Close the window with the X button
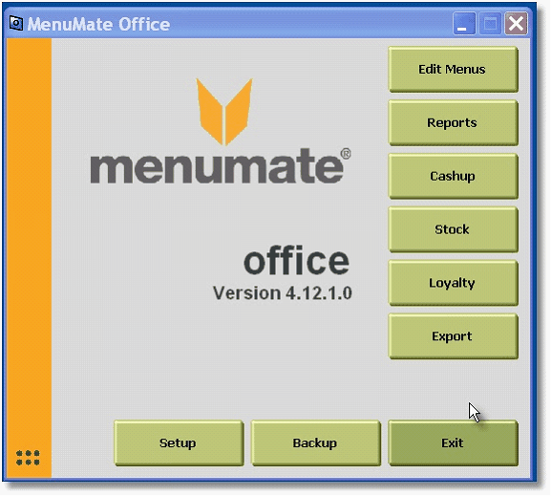551x496 pixels. [516, 24]
